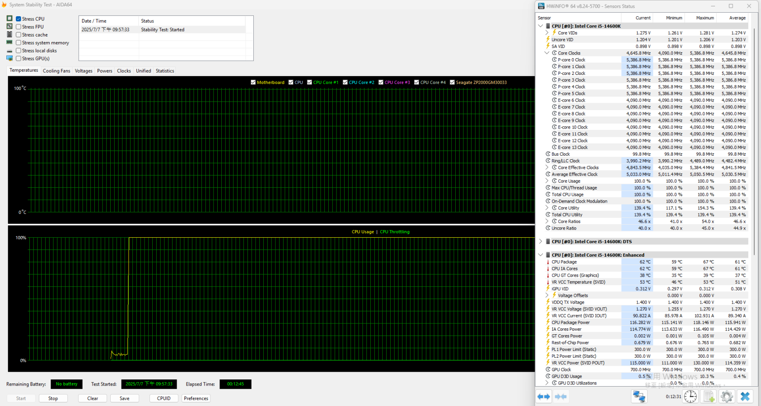Click the expand columns double-arrow icon
This screenshot has width=761, height=406.
click(544, 397)
